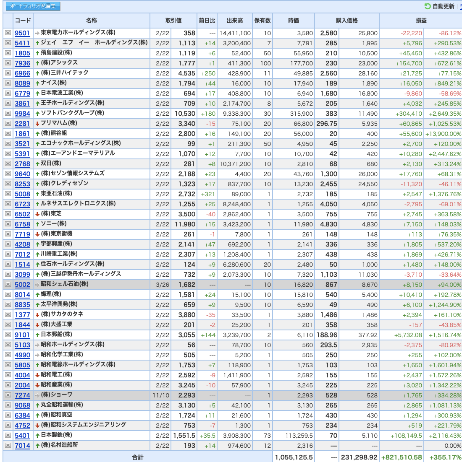Delete the 5002 Showa Shell row with X

point(8,284)
